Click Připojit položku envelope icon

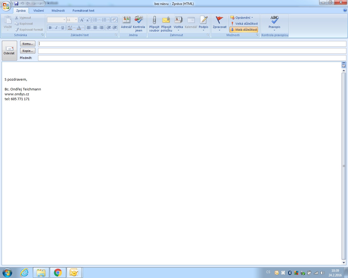(166, 20)
